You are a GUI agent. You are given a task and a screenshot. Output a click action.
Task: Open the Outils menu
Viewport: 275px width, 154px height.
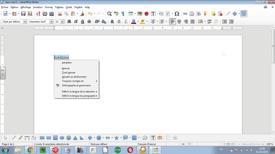coord(69,7)
